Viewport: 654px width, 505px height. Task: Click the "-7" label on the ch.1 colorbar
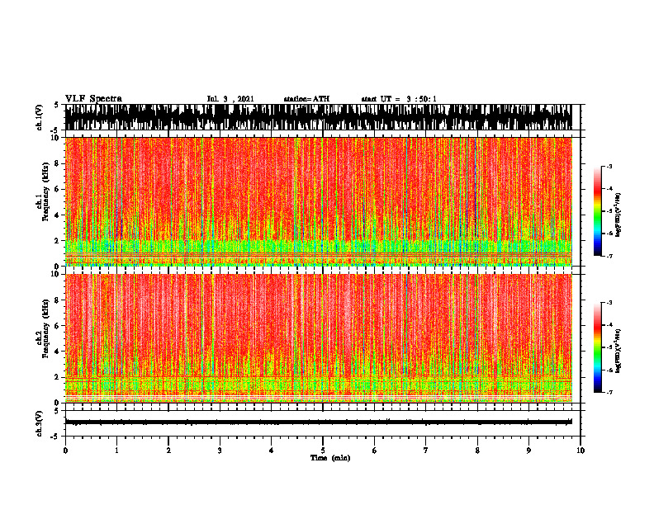click(x=609, y=256)
